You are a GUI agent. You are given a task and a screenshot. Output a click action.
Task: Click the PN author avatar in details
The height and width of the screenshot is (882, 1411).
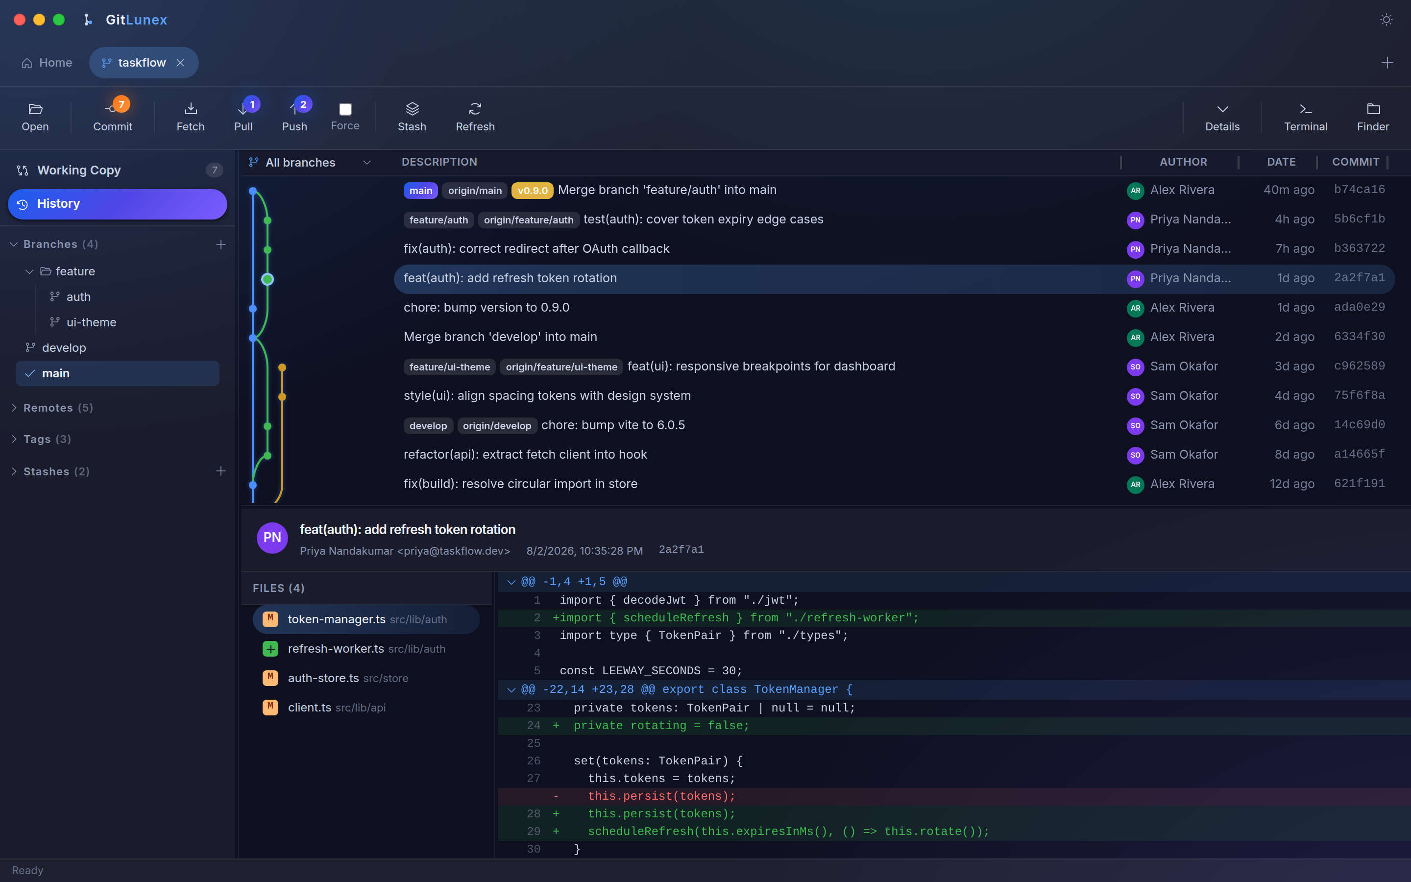coord(272,538)
